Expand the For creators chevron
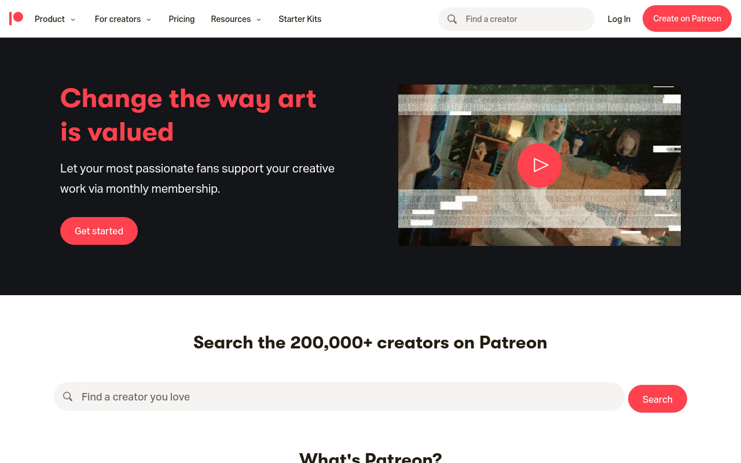741x463 pixels. point(149,19)
